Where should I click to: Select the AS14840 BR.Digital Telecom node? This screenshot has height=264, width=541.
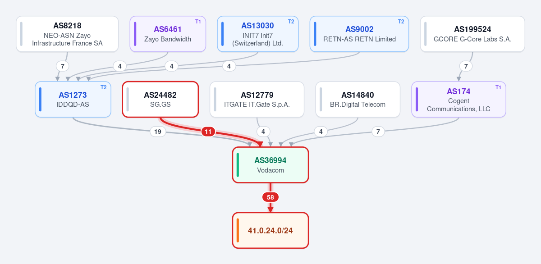point(358,100)
